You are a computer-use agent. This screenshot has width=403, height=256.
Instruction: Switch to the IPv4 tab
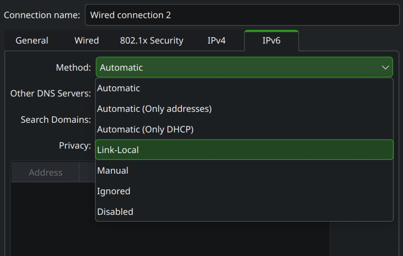[x=216, y=41]
